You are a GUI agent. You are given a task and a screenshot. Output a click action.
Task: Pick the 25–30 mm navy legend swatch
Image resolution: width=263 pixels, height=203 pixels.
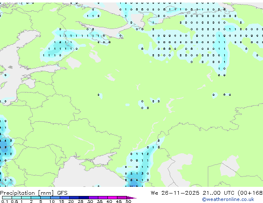click(84, 198)
